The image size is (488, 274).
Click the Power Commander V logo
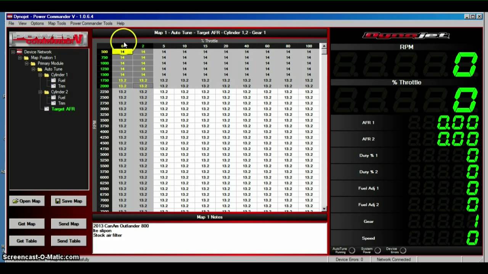48,39
